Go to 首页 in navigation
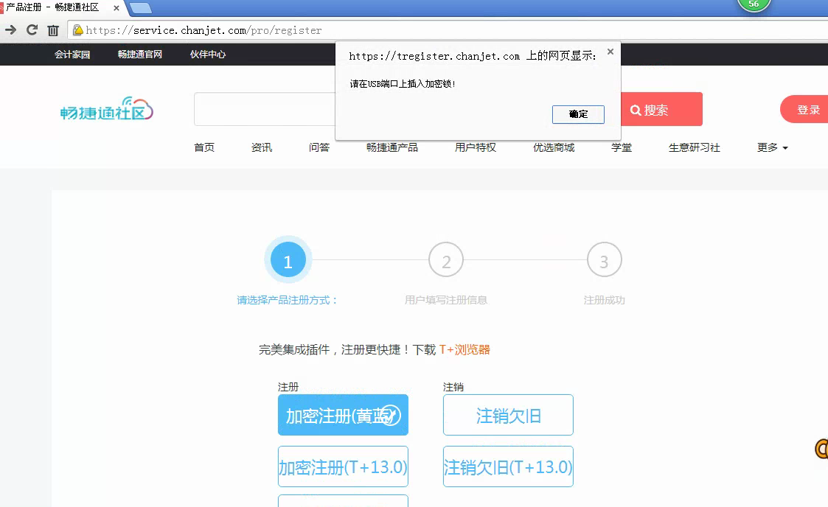The height and width of the screenshot is (507, 828). pos(204,147)
